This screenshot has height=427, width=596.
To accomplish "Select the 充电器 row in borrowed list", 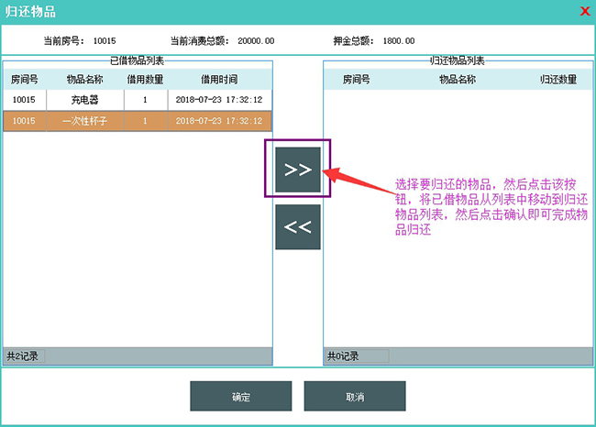I will 85,99.
